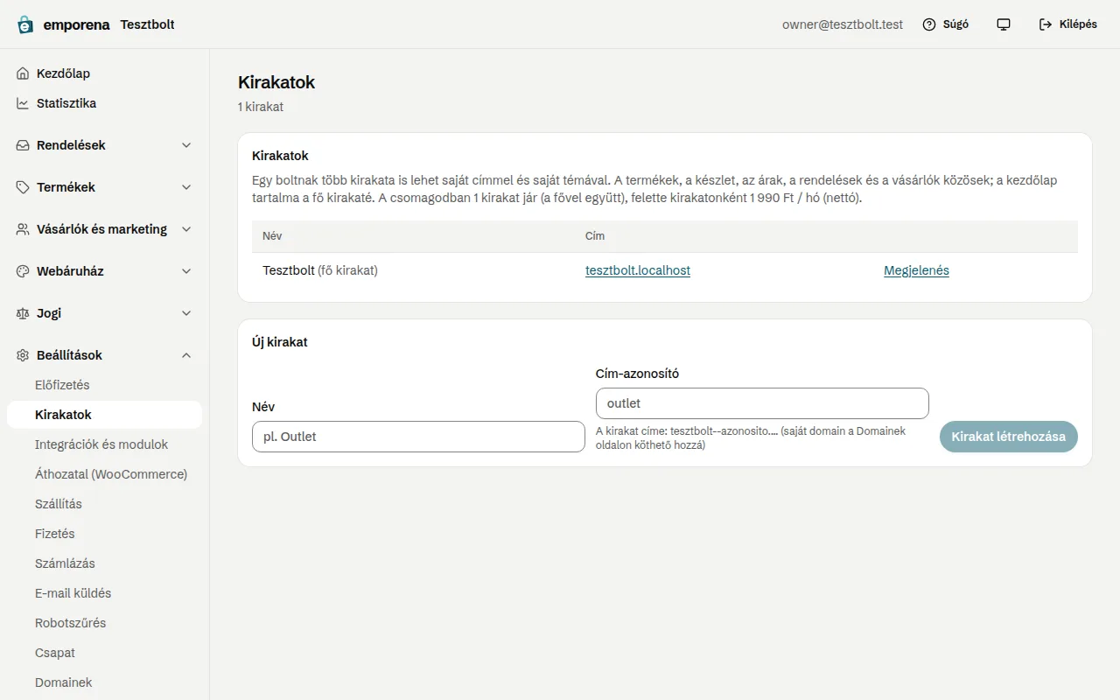This screenshot has width=1120, height=700.
Task: Open E-mail küldés settings
Action: tap(104, 593)
